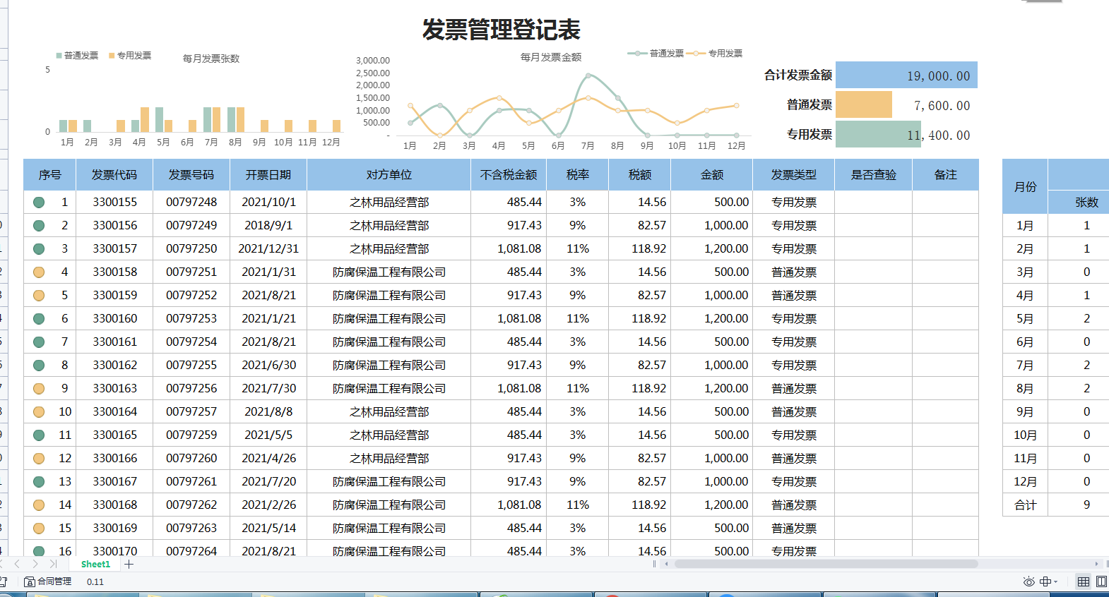Viewport: 1109px width, 597px height.
Task: Switch to the normal grid view
Action: tap(1084, 581)
